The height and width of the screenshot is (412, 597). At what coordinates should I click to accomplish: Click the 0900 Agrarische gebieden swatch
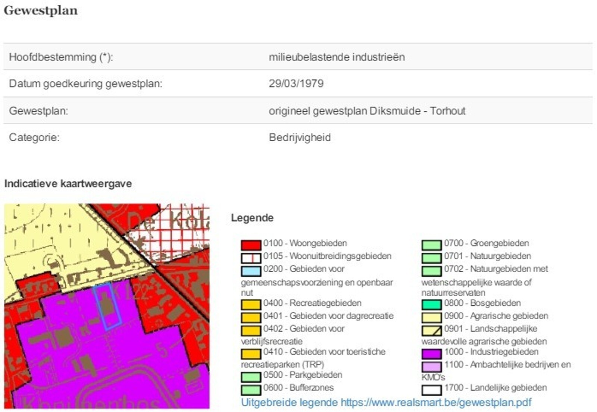click(431, 318)
